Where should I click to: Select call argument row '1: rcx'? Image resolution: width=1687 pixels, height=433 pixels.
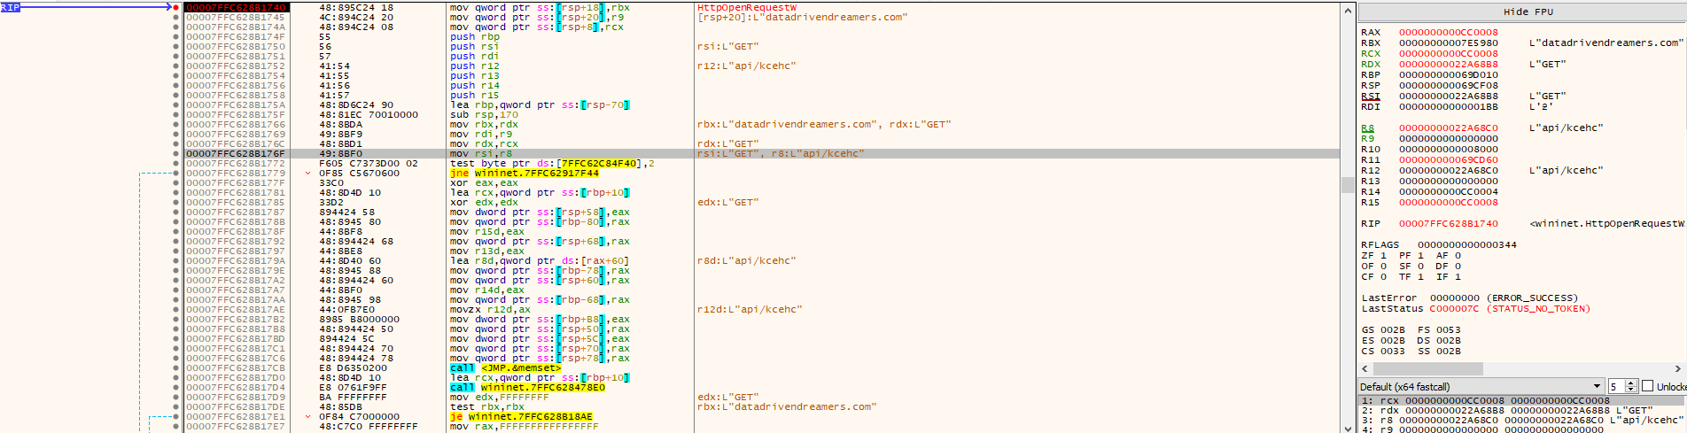[1522, 400]
